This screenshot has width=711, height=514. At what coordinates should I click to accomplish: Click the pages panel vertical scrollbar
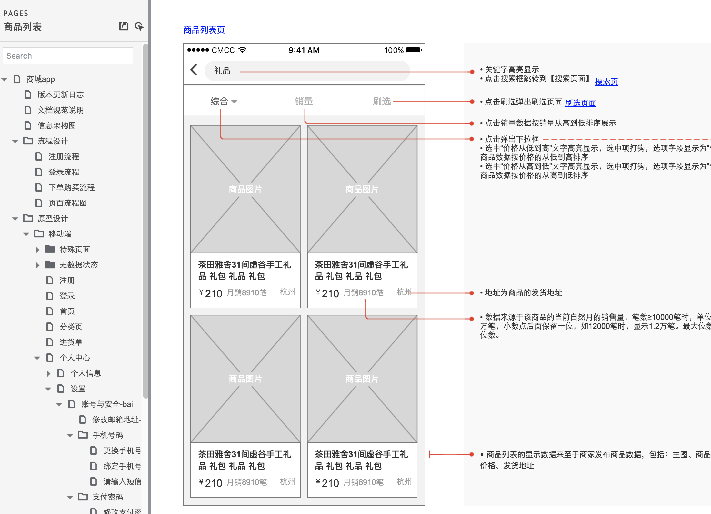145,221
